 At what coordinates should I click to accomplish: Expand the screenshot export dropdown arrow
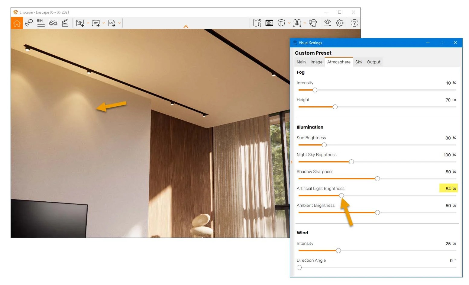(x=88, y=23)
